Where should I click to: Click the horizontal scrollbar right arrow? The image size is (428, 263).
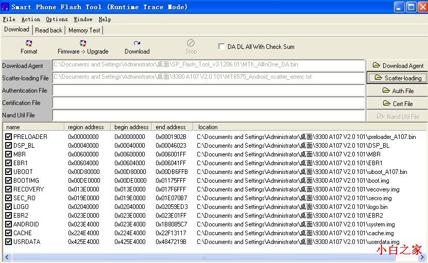pyautogui.click(x=423, y=257)
